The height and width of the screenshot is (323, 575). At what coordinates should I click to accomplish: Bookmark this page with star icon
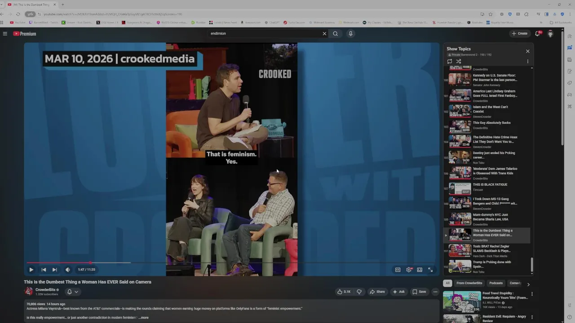point(491,14)
